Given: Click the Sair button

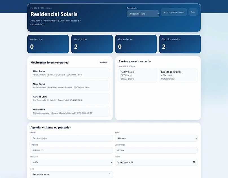Looking at the screenshot, I should click(x=193, y=12).
